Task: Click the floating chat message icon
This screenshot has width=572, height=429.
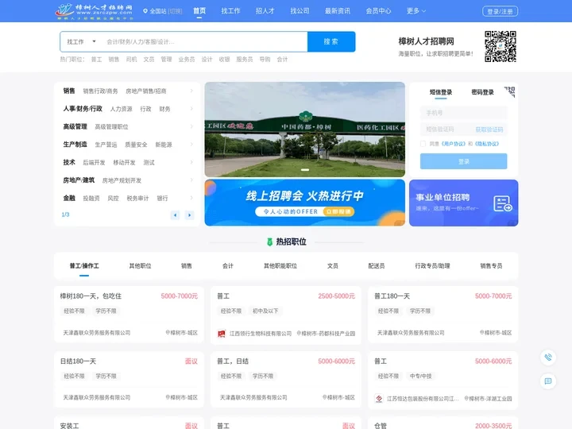Action: tap(548, 381)
